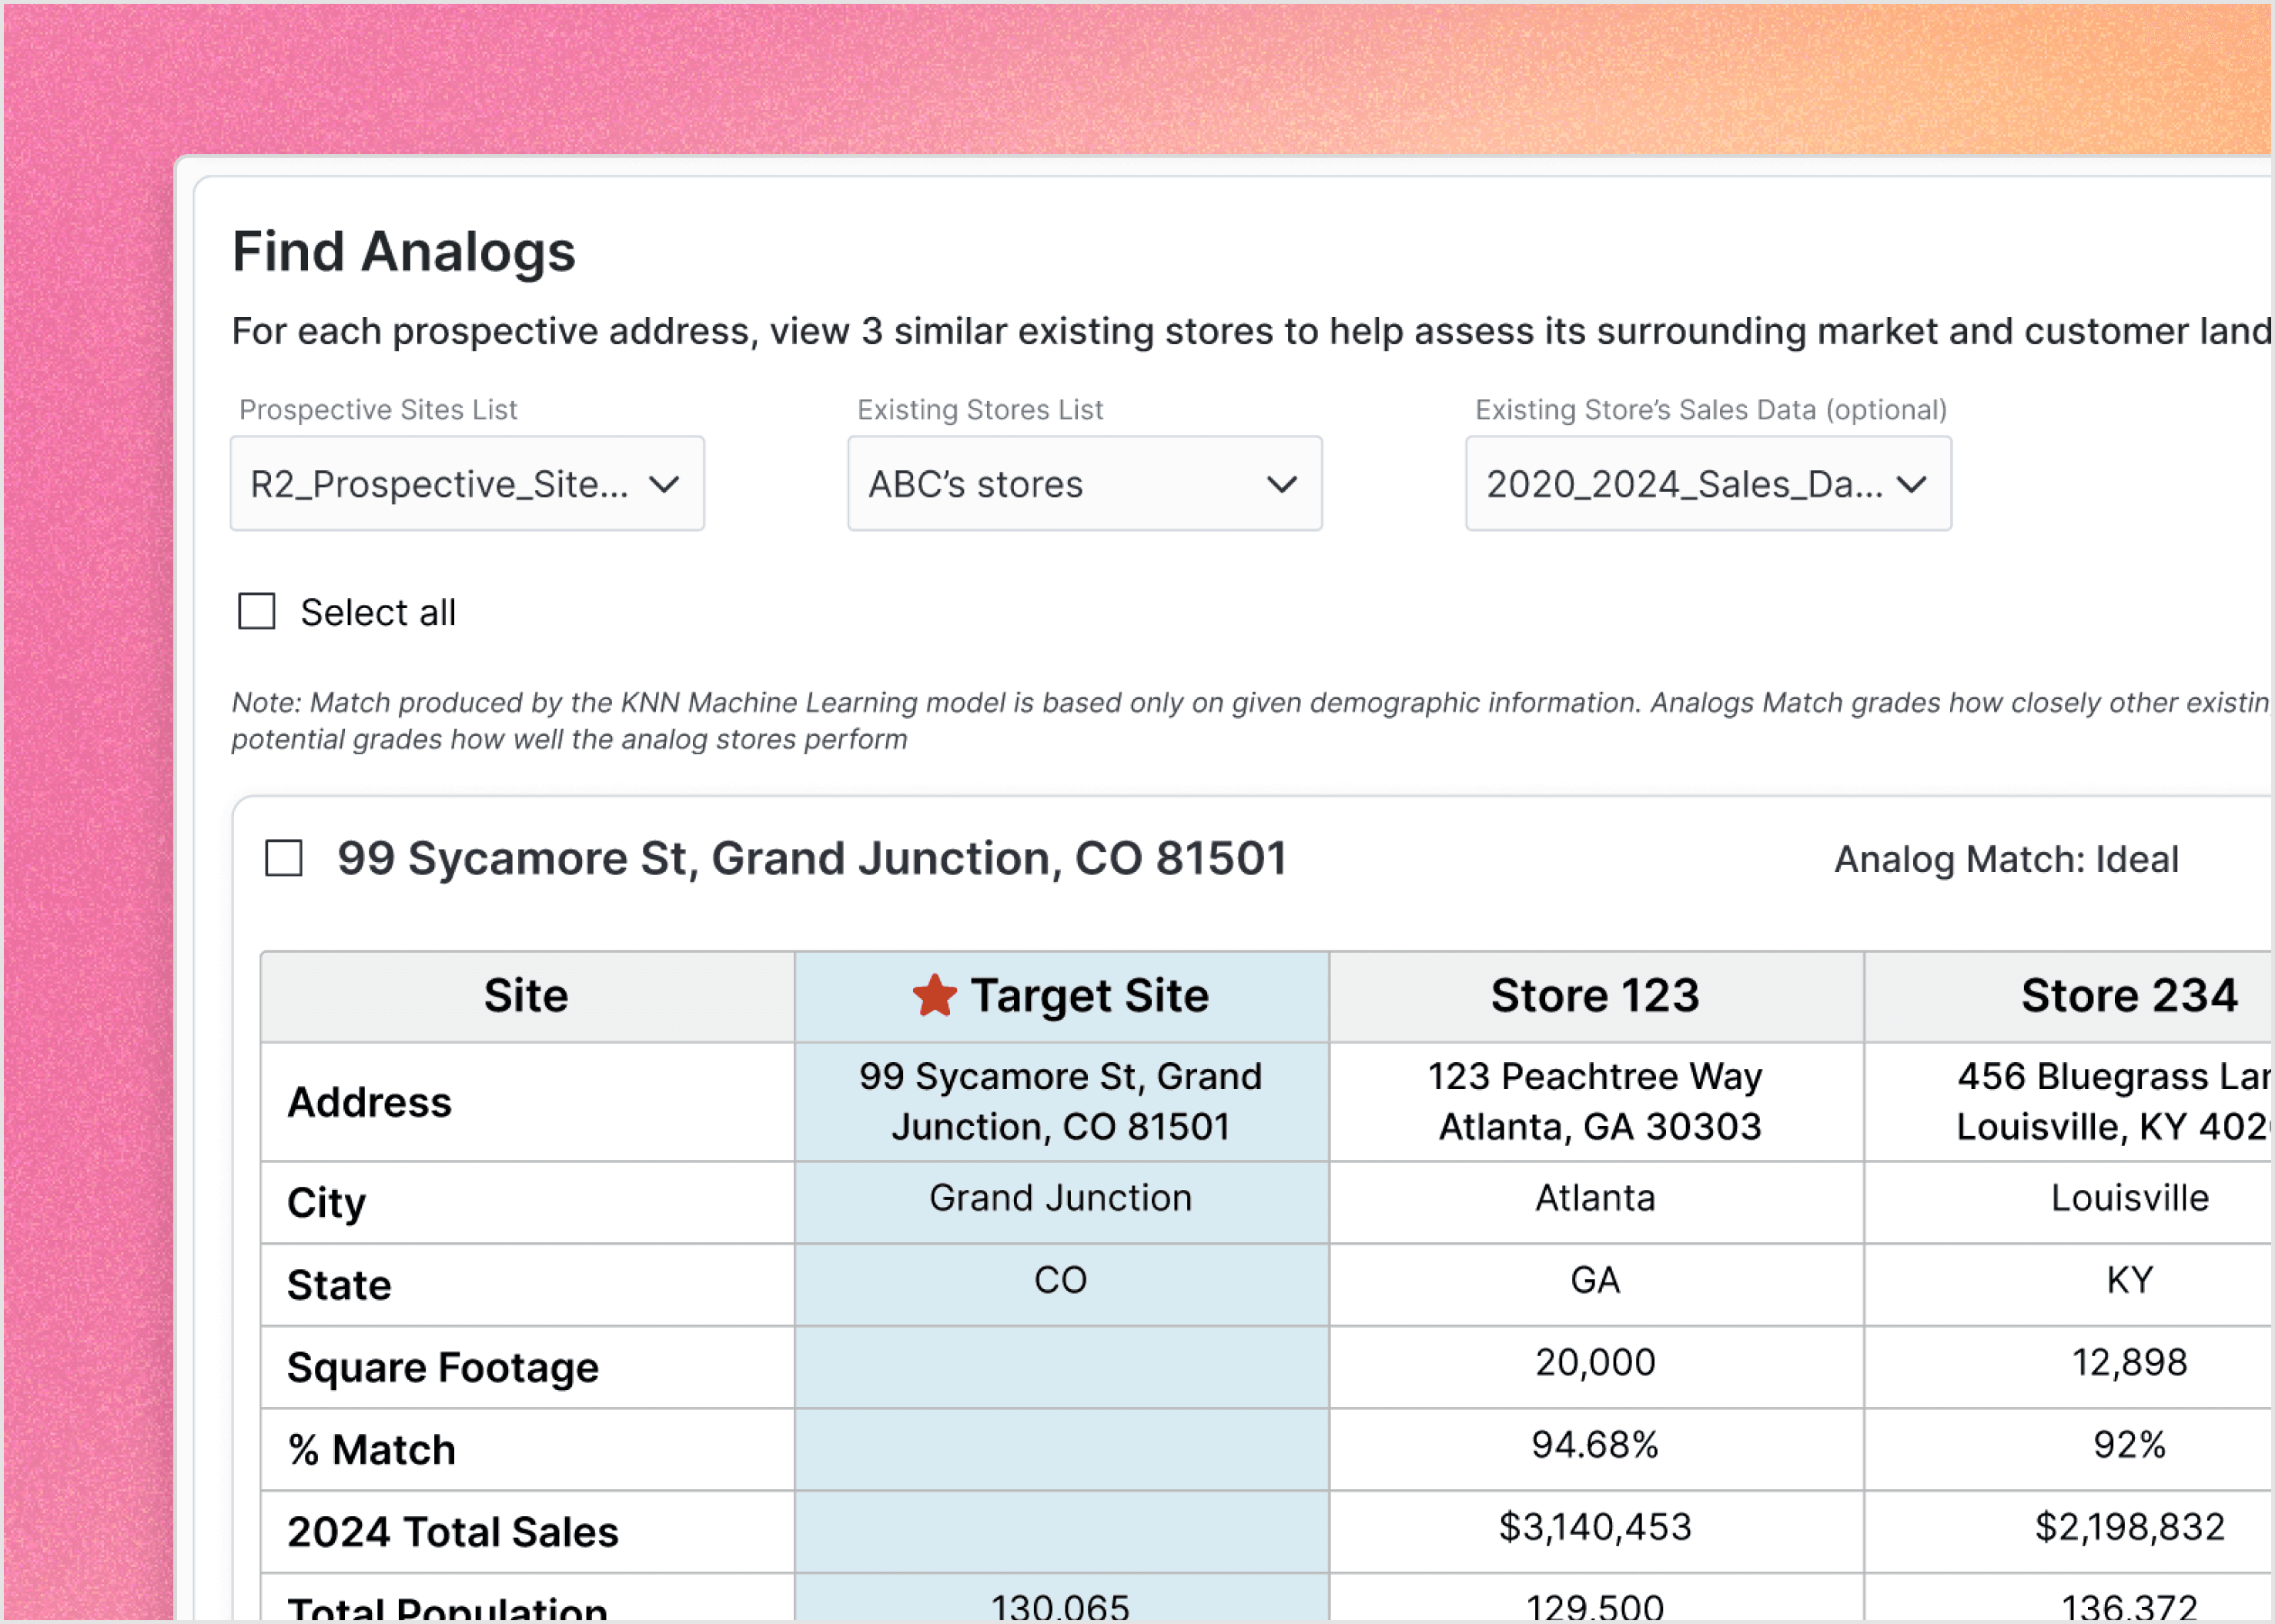Click Store 123's 94.68% match cell
Screen dimensions: 2275x1624
point(1595,1445)
